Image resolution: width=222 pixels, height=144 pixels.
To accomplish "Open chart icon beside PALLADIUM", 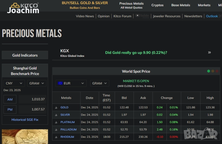I will click(x=56, y=129).
